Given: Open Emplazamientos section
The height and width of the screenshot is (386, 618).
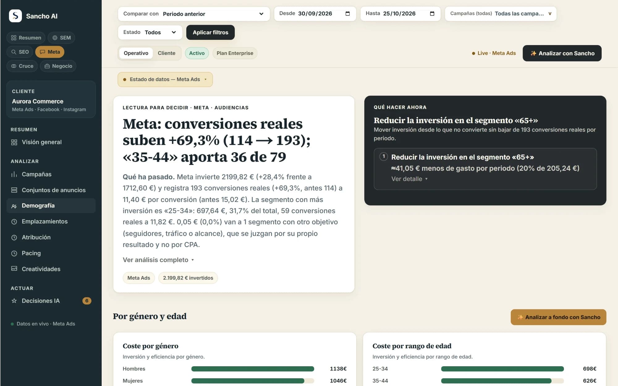Looking at the screenshot, I should coord(51,222).
